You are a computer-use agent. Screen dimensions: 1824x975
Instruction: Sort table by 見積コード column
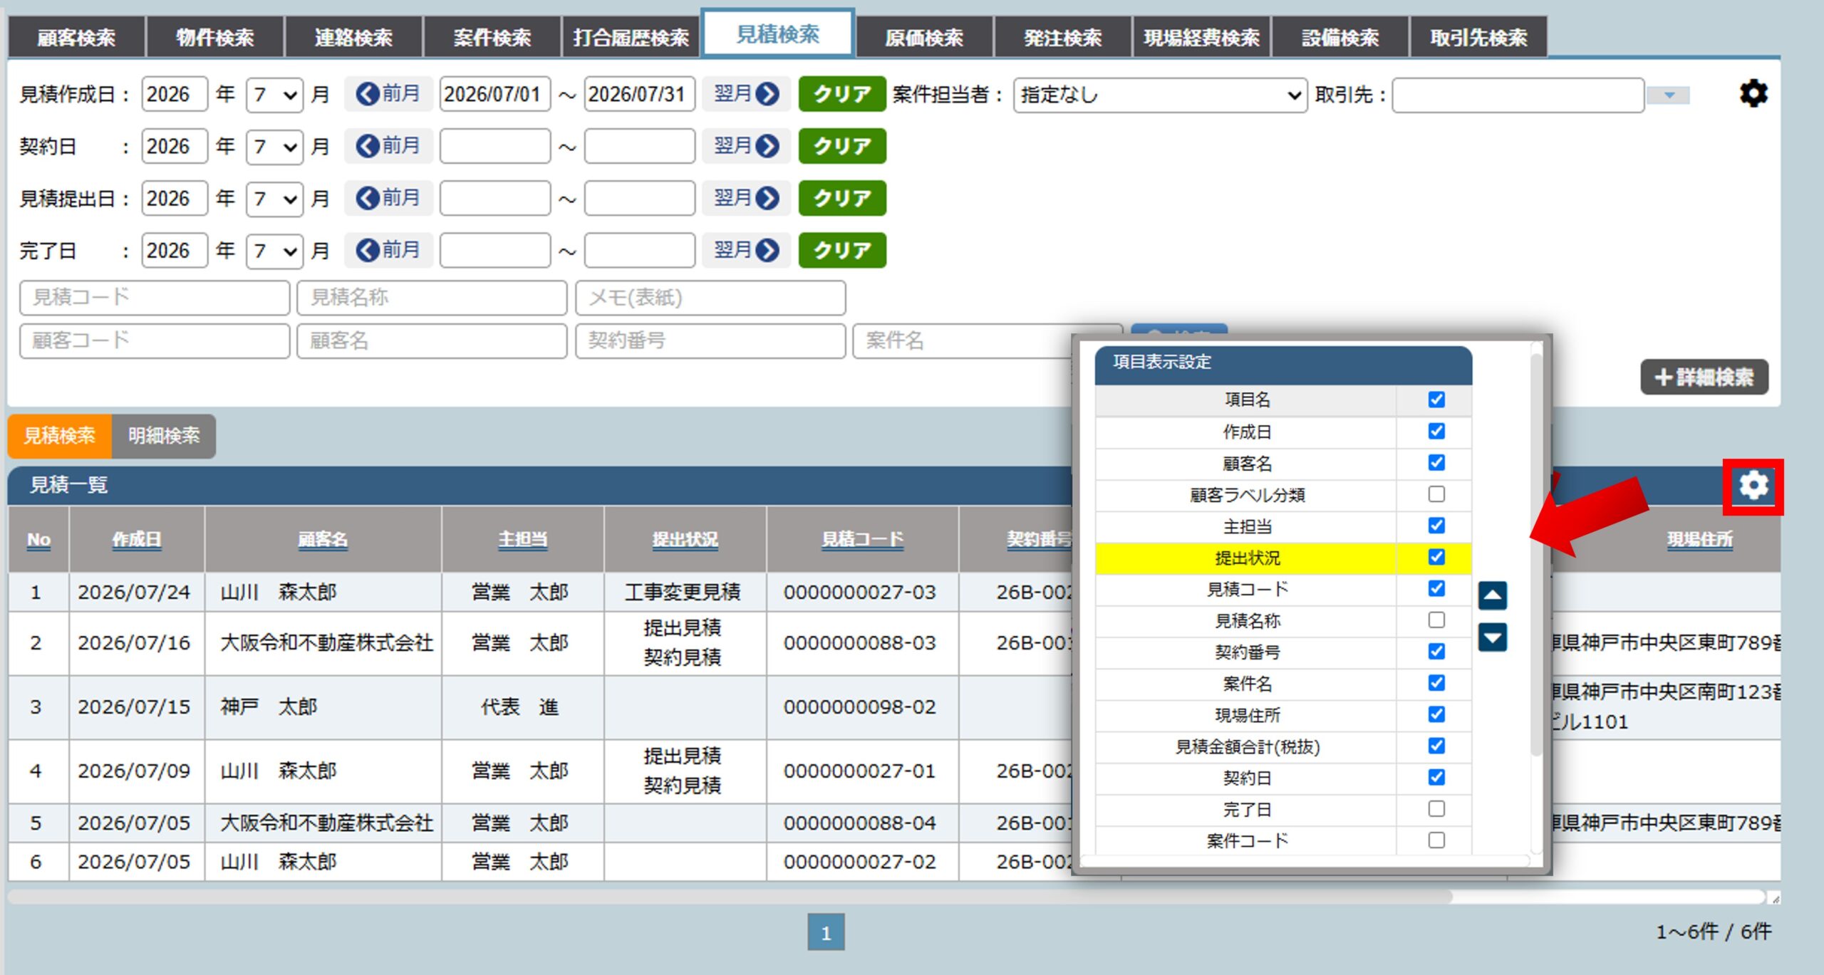862,539
